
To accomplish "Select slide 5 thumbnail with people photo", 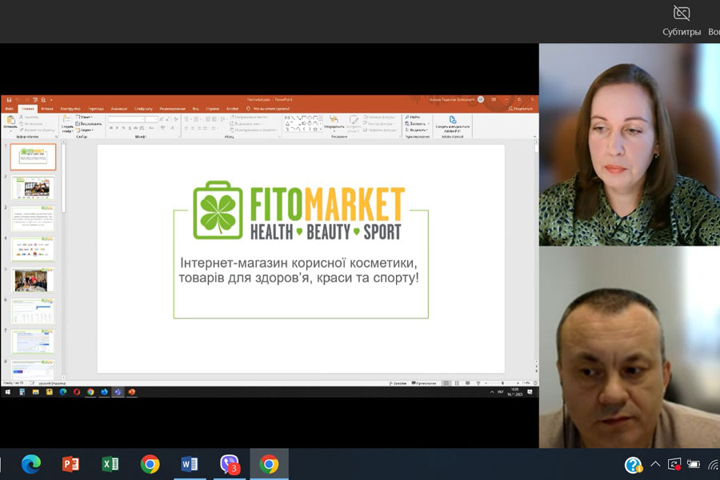I will click(x=33, y=280).
